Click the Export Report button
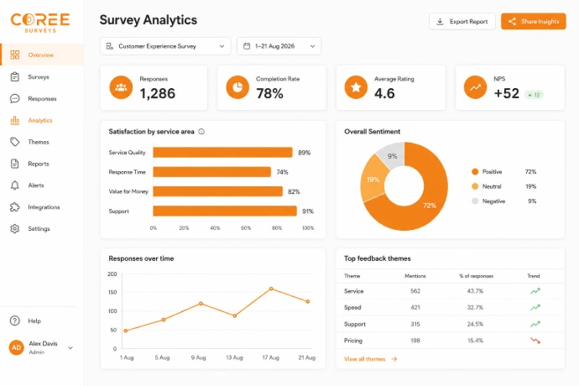 [462, 22]
